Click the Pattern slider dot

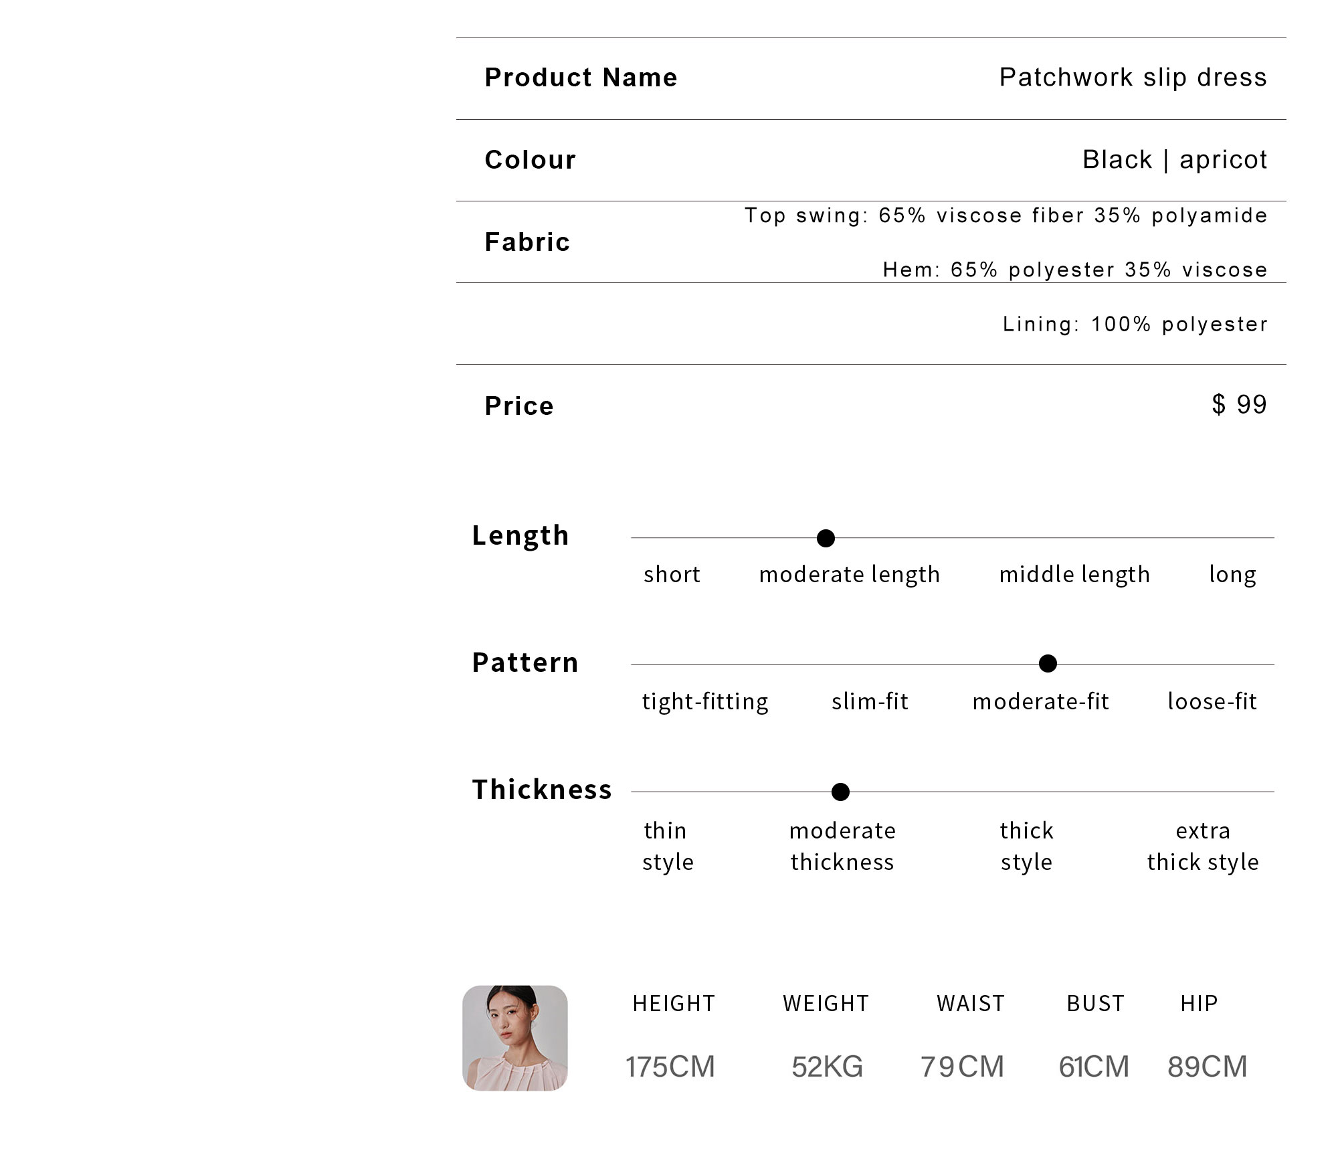[1048, 663]
